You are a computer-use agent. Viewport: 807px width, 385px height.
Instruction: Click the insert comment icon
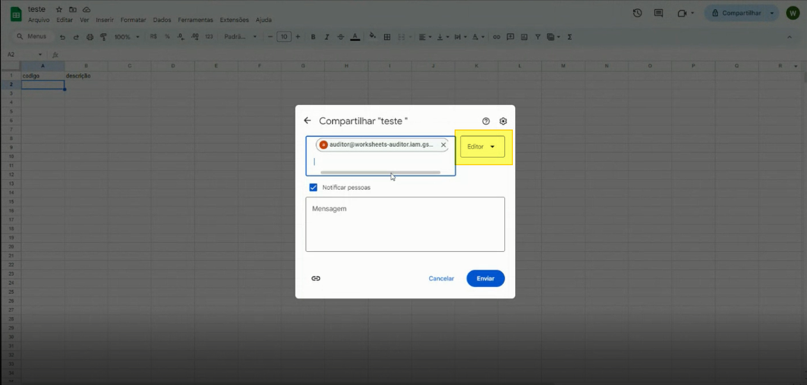pyautogui.click(x=510, y=37)
